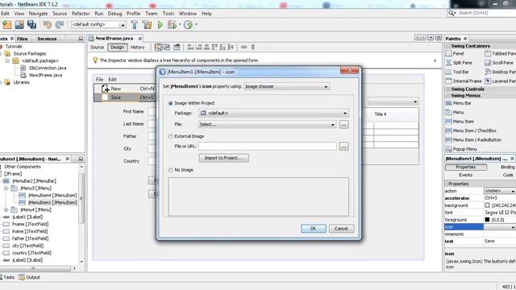516x290 pixels.
Task: Collapse the jMenu3 [JMenu] tree node
Action: [x=6, y=188]
